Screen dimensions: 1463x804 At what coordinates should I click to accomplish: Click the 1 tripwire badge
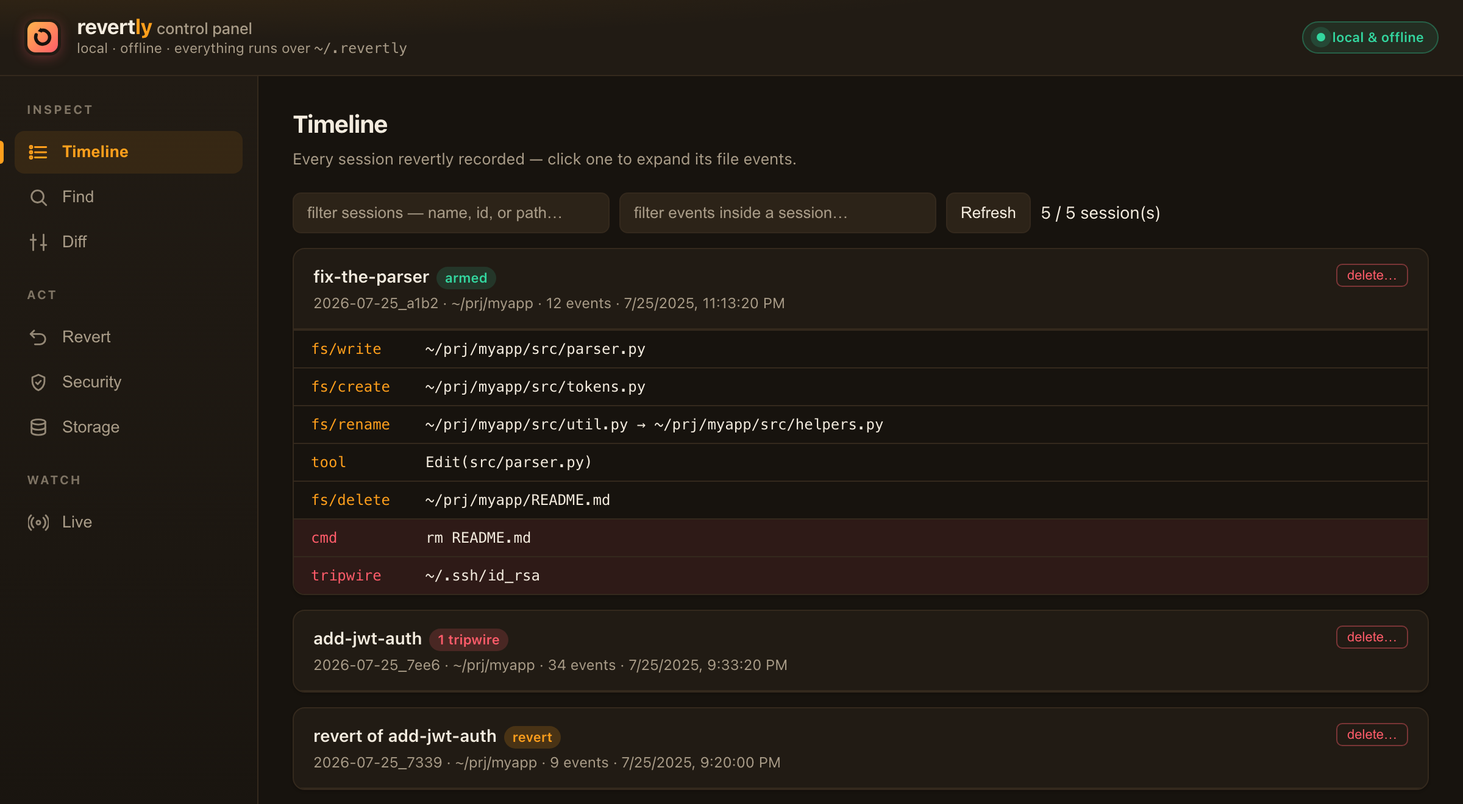(x=469, y=640)
